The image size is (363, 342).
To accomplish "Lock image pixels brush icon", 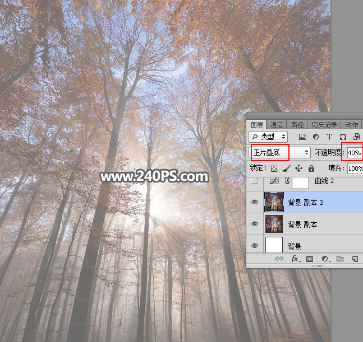I will 287,168.
